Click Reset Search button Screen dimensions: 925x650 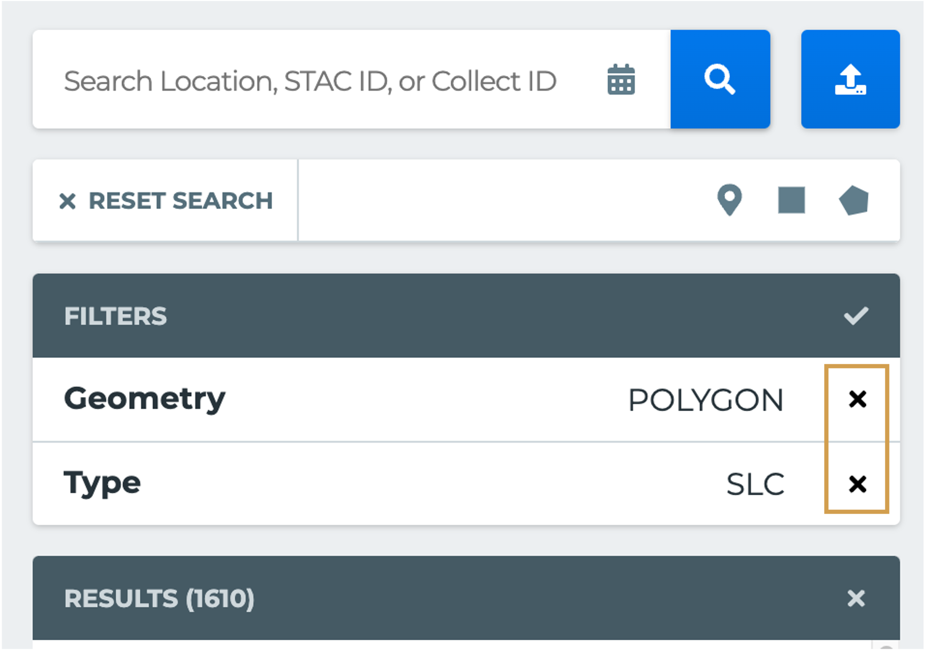pyautogui.click(x=166, y=200)
